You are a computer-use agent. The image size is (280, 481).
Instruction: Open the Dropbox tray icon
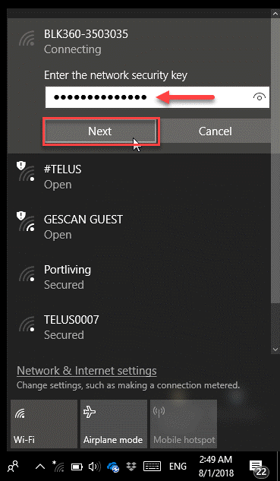[132, 467]
